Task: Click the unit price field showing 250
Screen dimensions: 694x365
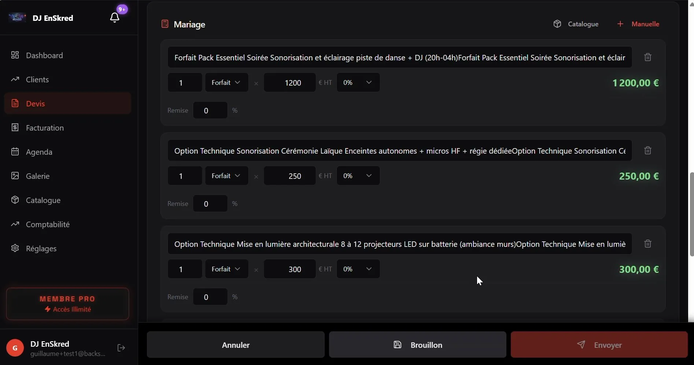Action: point(289,176)
